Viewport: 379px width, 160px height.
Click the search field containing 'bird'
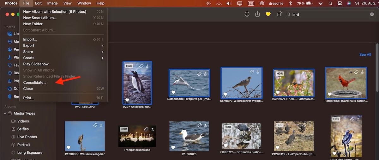(x=328, y=15)
